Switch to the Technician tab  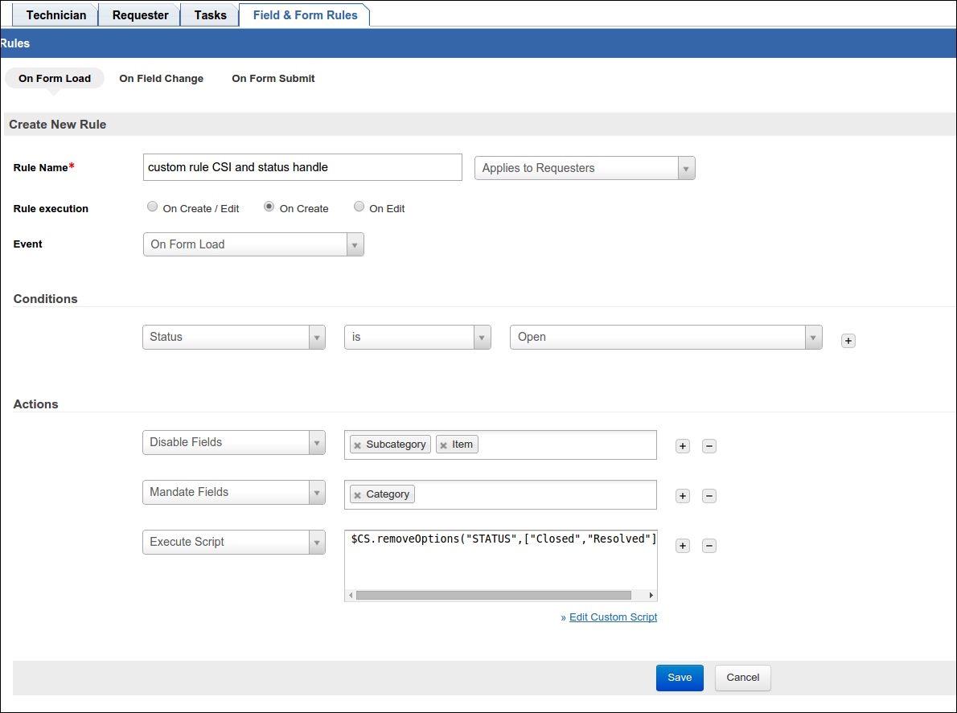pos(56,15)
